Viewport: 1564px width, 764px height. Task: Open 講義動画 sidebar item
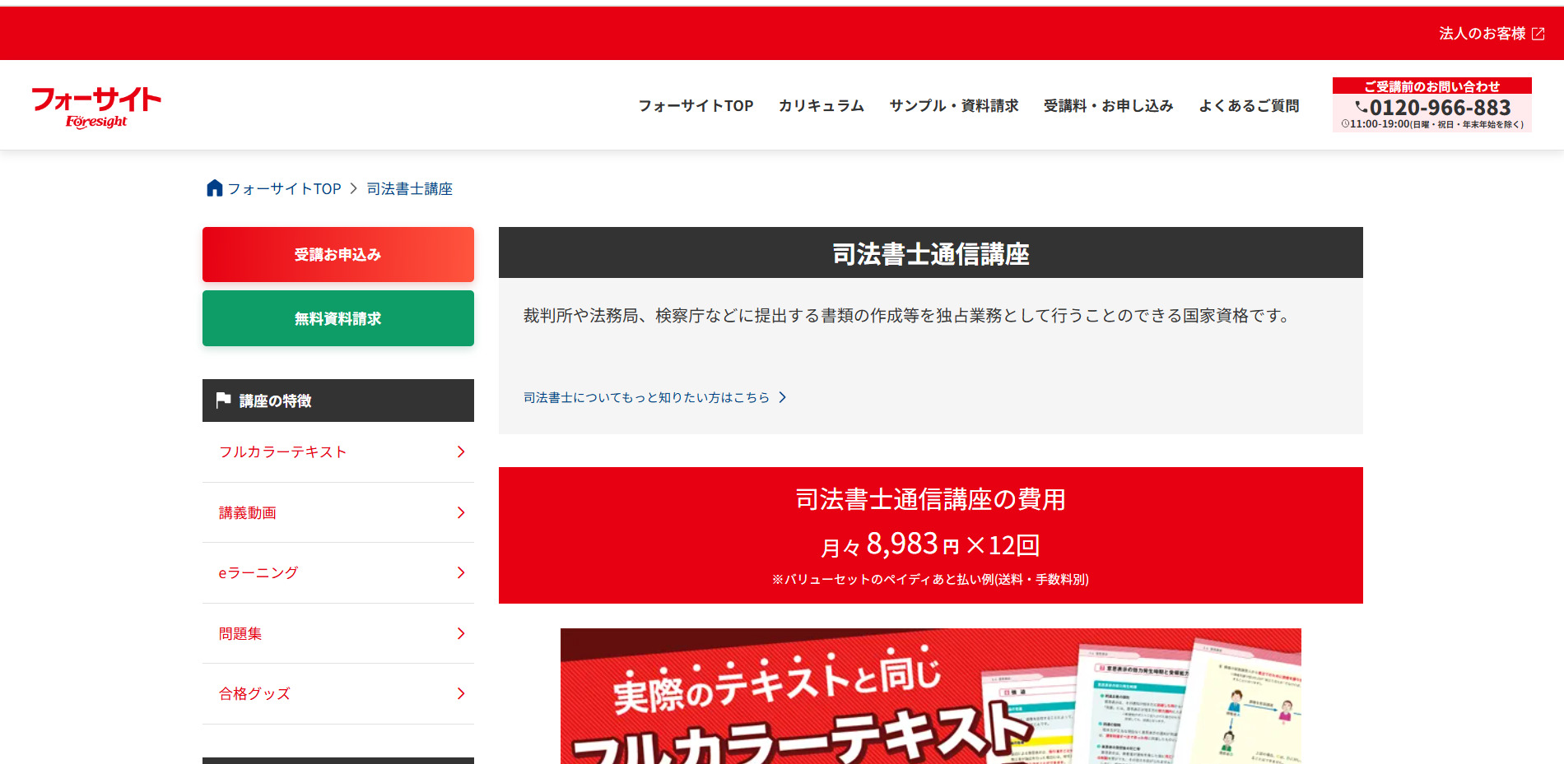click(x=338, y=512)
